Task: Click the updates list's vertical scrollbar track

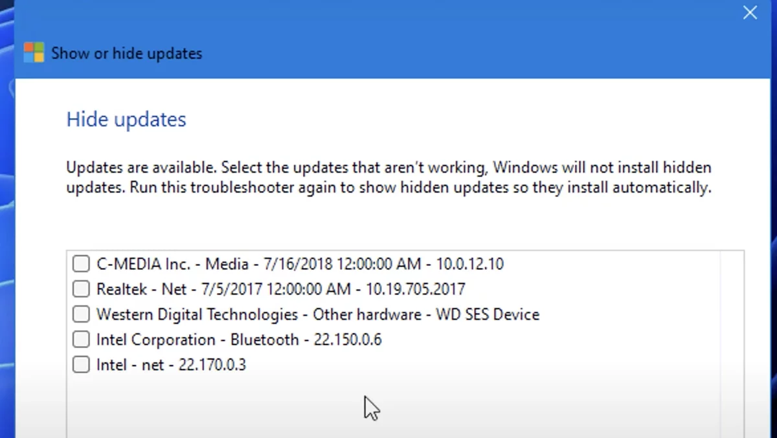Action: (x=732, y=343)
